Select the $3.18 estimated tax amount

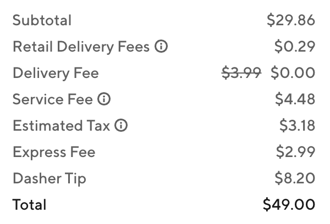(x=297, y=125)
